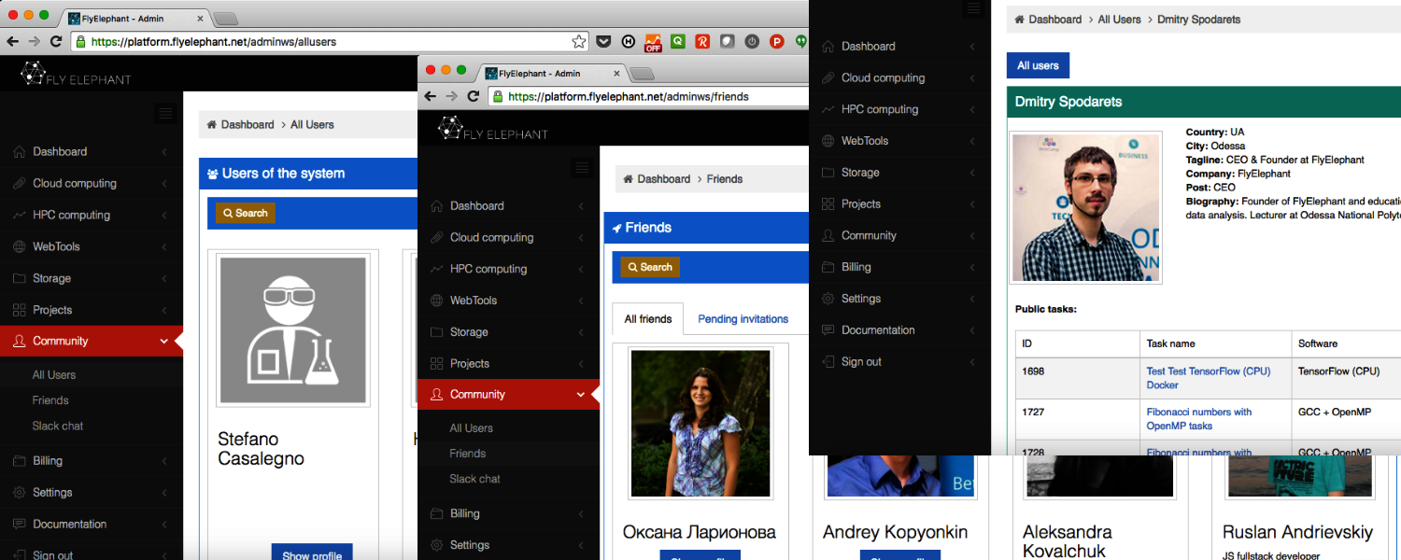The height and width of the screenshot is (560, 1401).
Task: Select FlyElephant - Admin tab of allusers browser window
Action: (137, 18)
